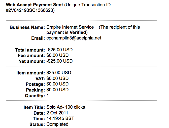Click the email cpchamplin3@adelphia.net

(x=74, y=38)
